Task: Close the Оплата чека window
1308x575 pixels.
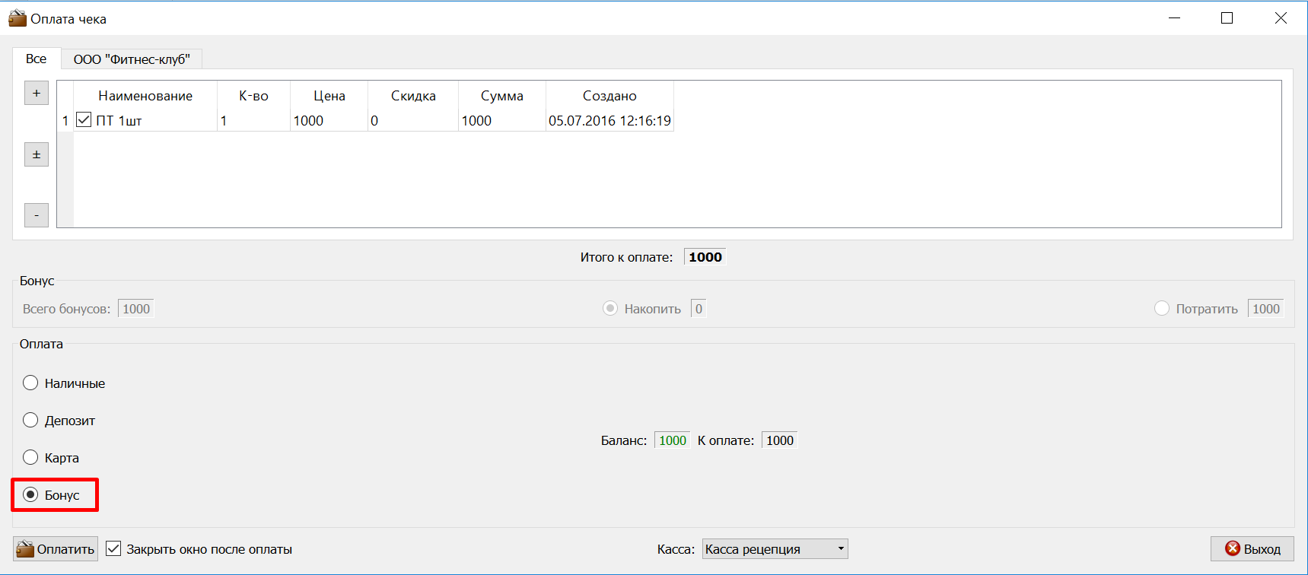Action: coord(1281,18)
